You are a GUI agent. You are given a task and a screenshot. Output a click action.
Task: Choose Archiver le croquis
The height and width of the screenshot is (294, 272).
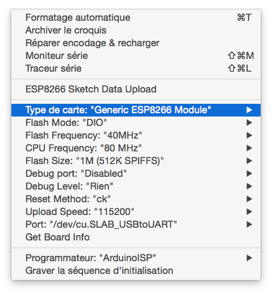[x=136, y=30]
